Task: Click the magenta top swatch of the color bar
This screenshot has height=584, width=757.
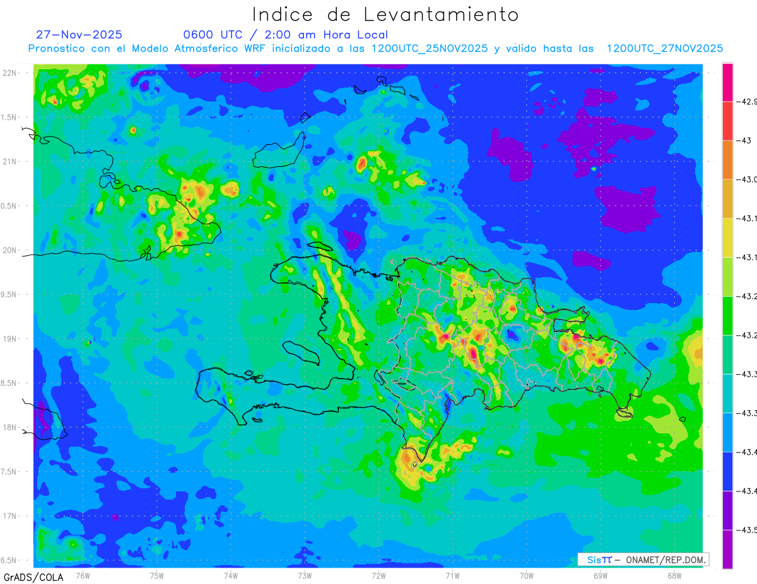Action: tap(727, 82)
